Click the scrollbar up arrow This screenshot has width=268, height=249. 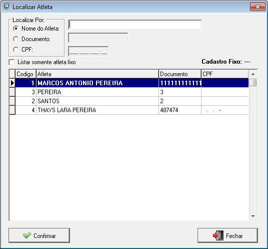(253, 74)
